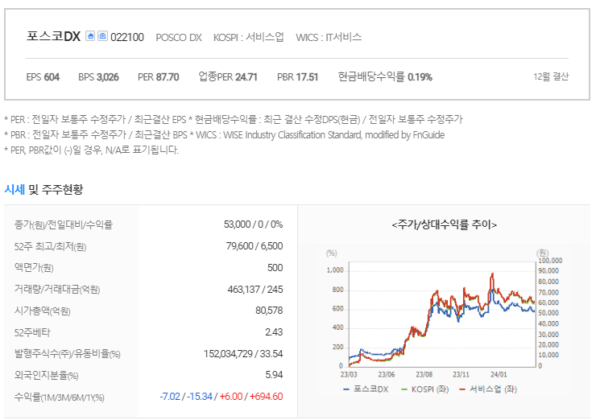Select market cap value 80,578
Viewport: 596px width, 420px height.
click(x=269, y=311)
